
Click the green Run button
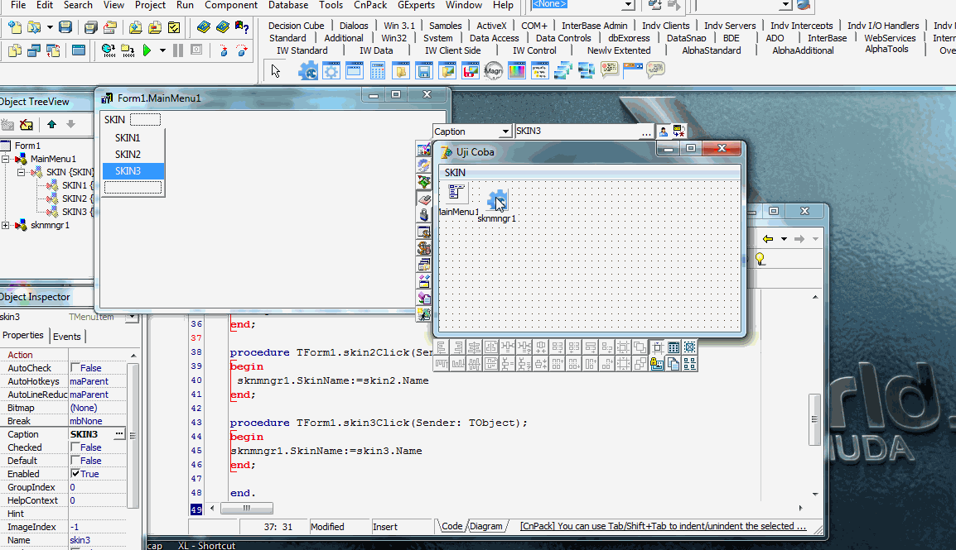147,50
